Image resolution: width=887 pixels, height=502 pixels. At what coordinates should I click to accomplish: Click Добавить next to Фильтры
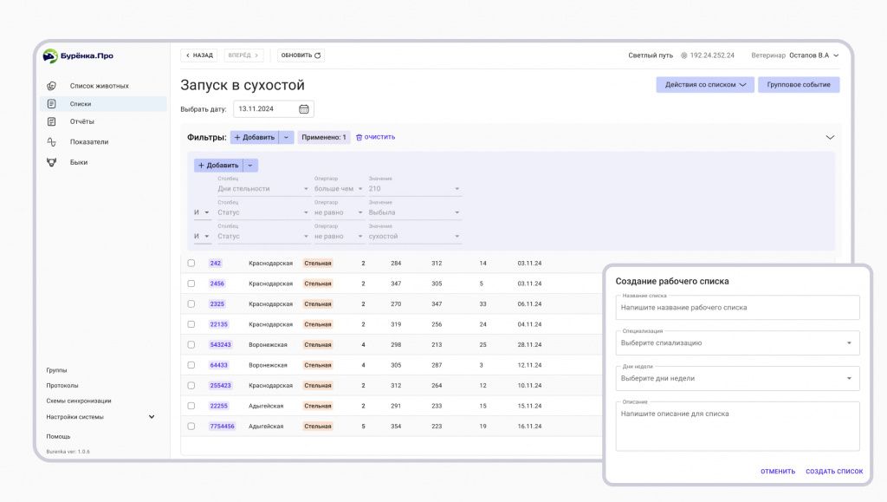(255, 138)
